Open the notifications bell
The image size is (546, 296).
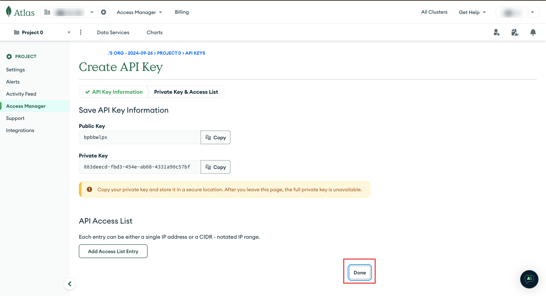(x=533, y=32)
